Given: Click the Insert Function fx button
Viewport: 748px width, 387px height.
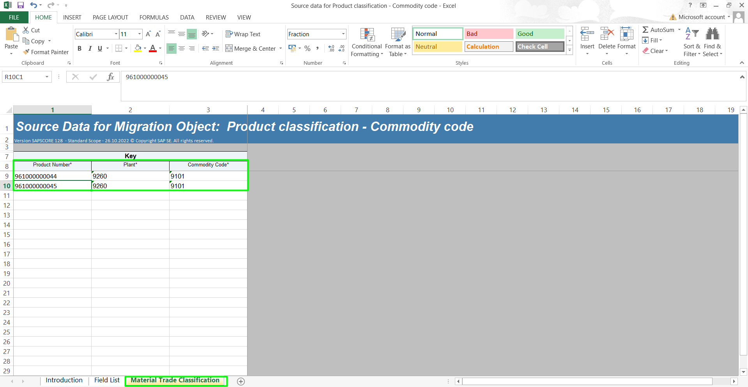Looking at the screenshot, I should [111, 77].
